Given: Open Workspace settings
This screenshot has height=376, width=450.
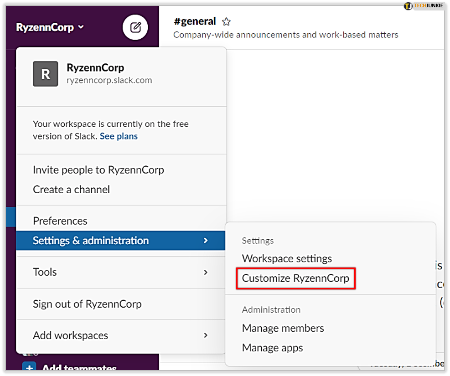Looking at the screenshot, I should point(286,258).
